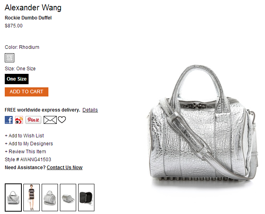Add to Wish List

click(x=24, y=136)
